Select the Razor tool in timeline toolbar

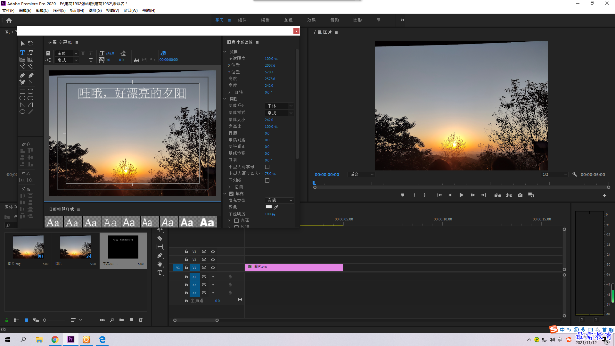pyautogui.click(x=160, y=238)
